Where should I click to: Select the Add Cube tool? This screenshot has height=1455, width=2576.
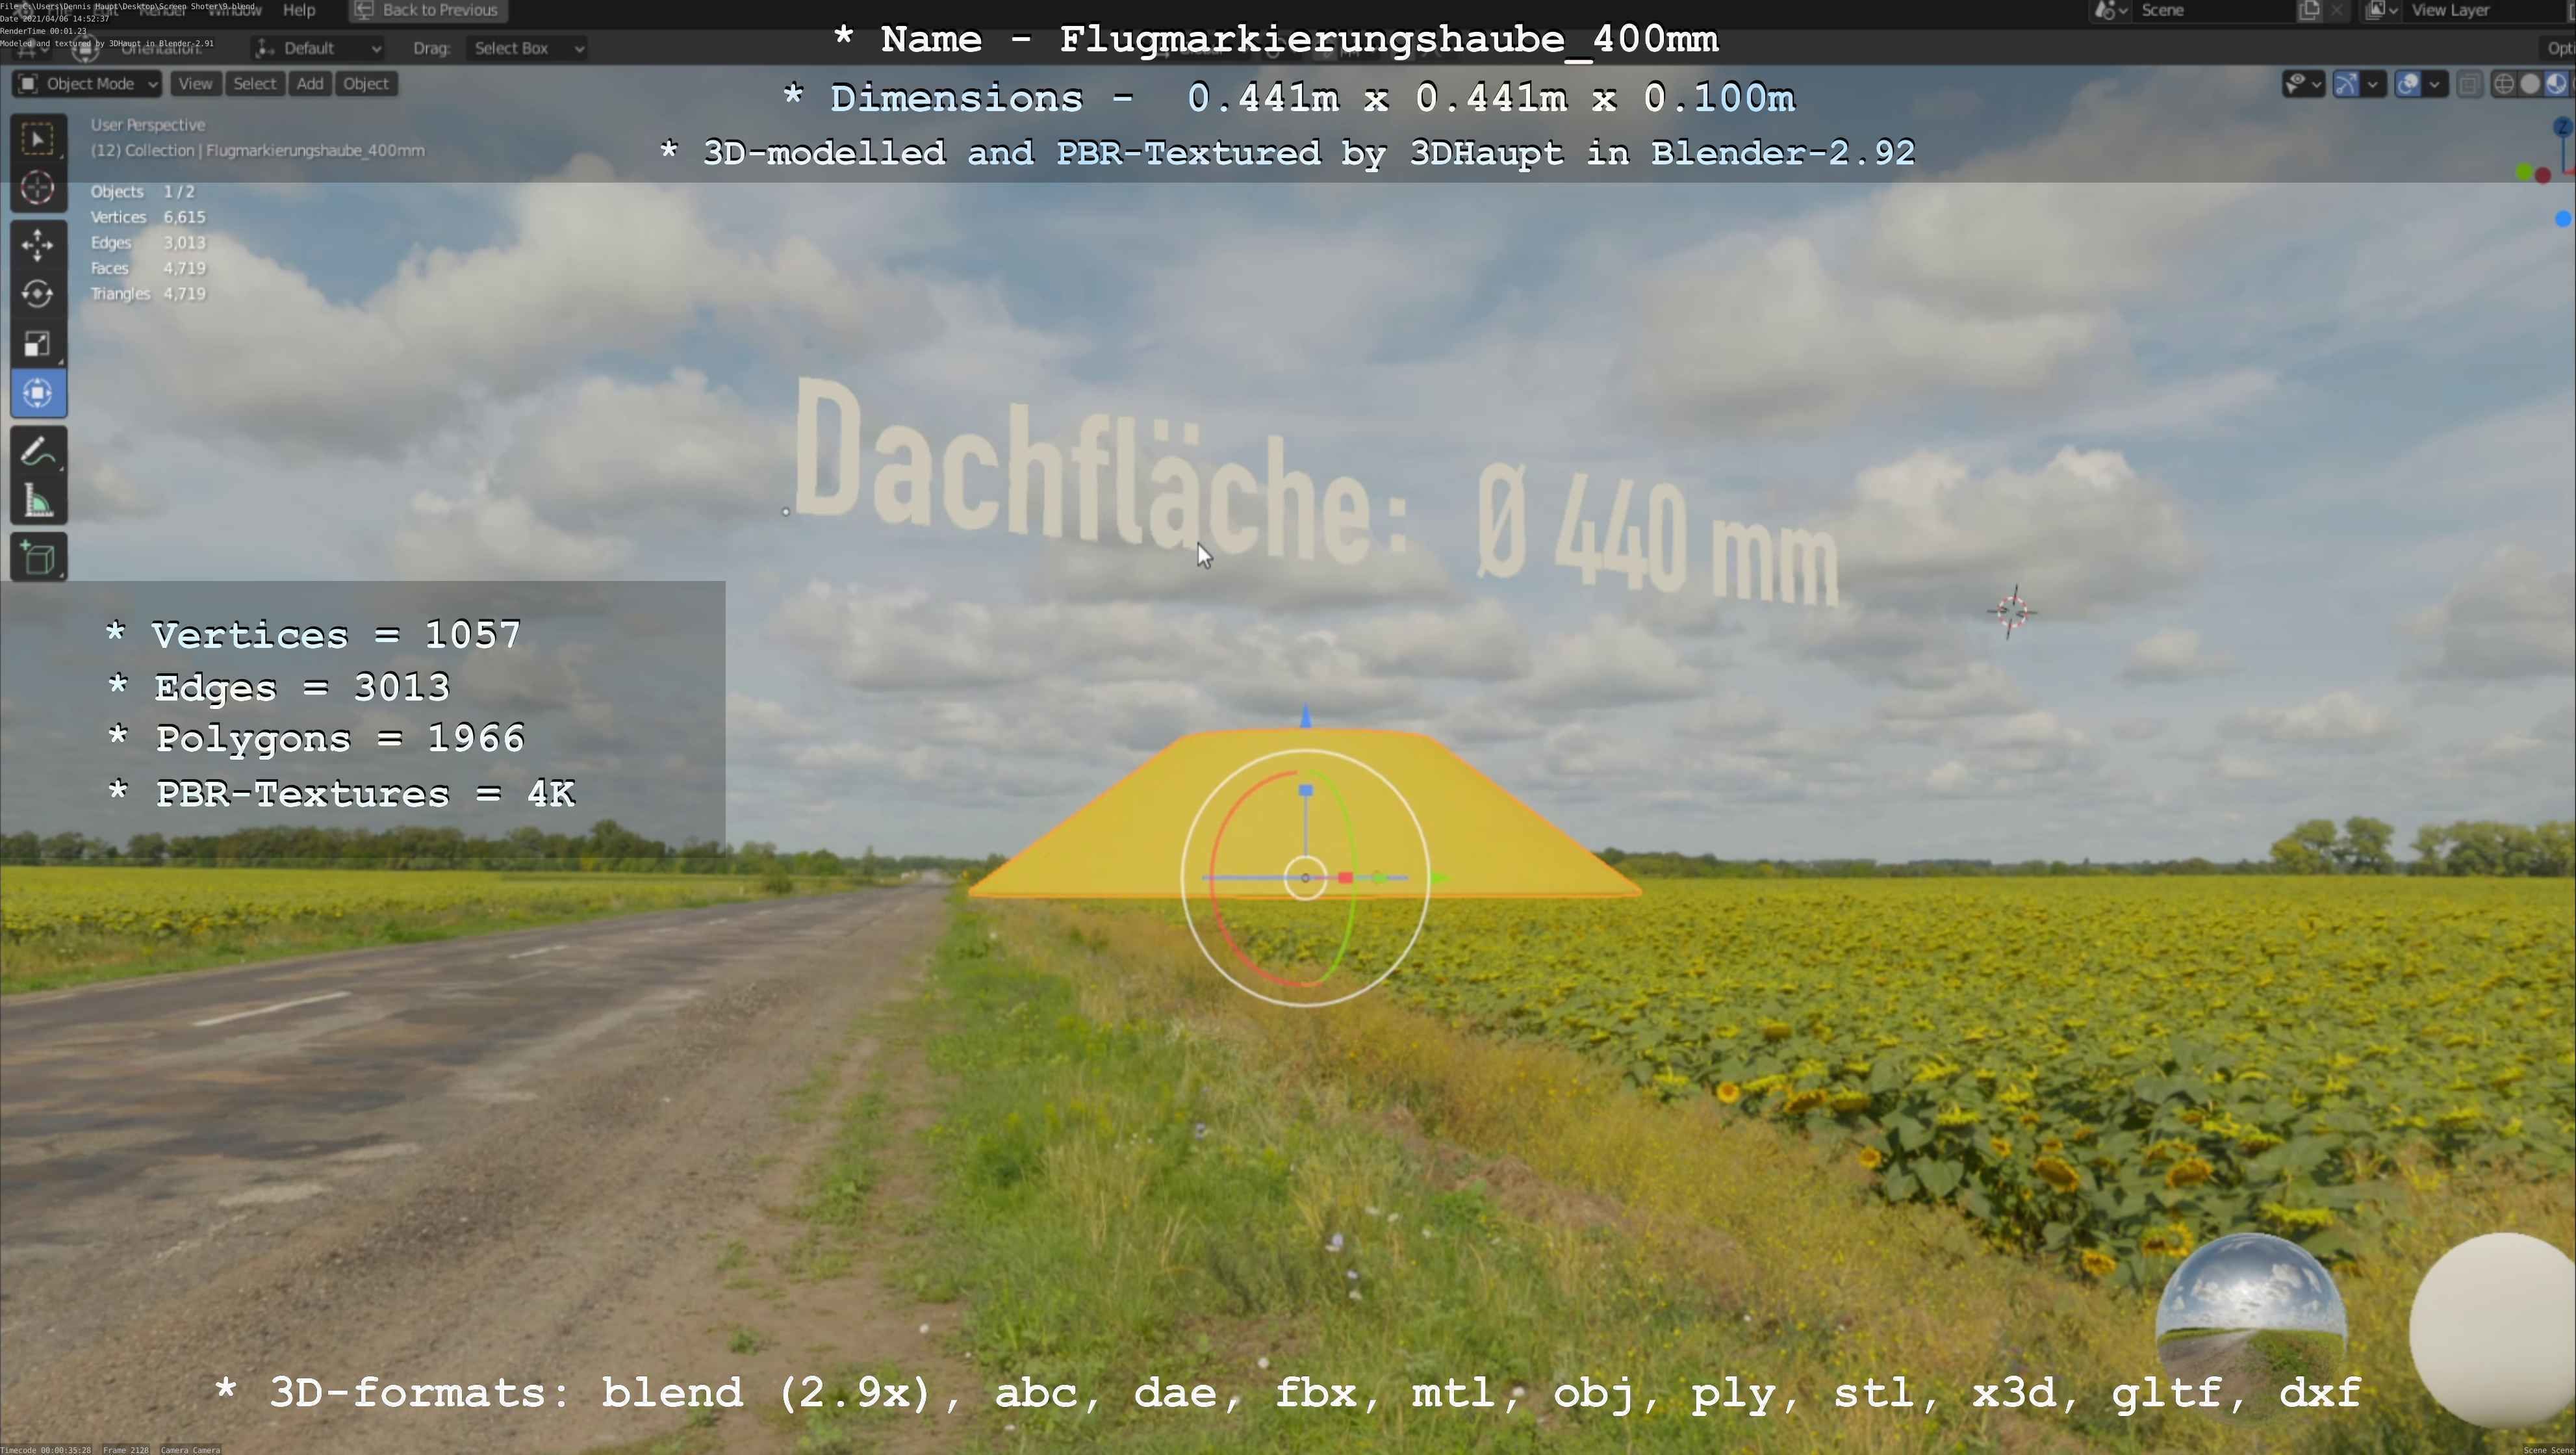tap(38, 557)
